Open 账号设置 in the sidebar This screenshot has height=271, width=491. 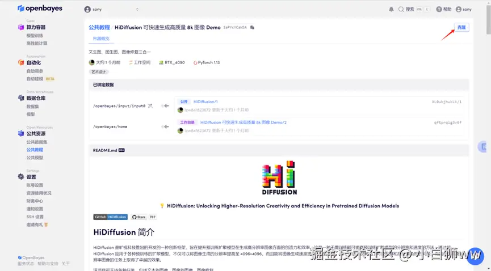point(35,185)
